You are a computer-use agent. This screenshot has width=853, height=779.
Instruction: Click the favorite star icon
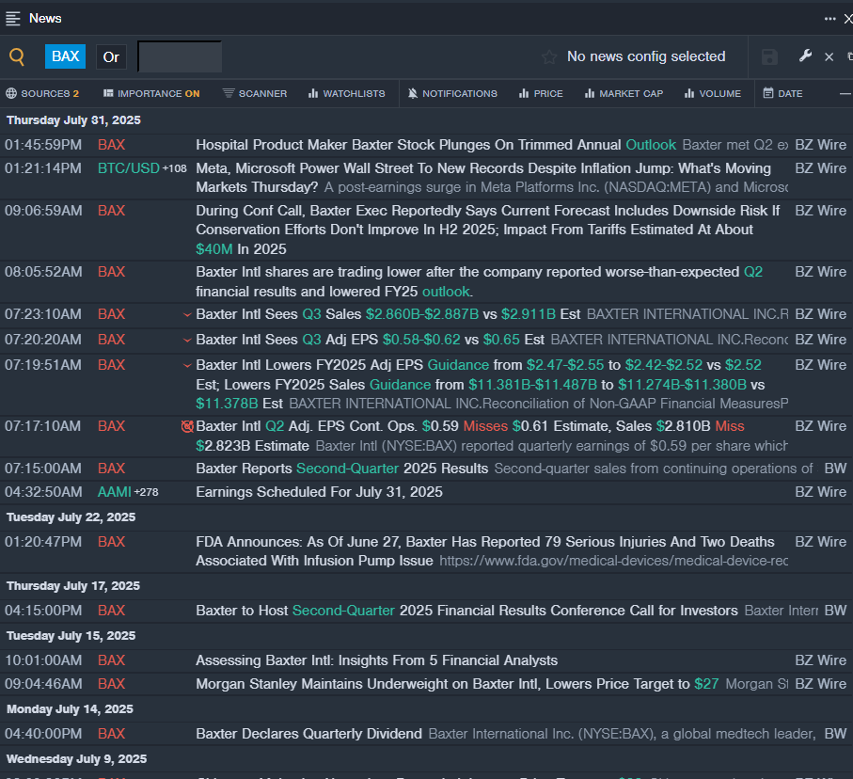point(549,56)
